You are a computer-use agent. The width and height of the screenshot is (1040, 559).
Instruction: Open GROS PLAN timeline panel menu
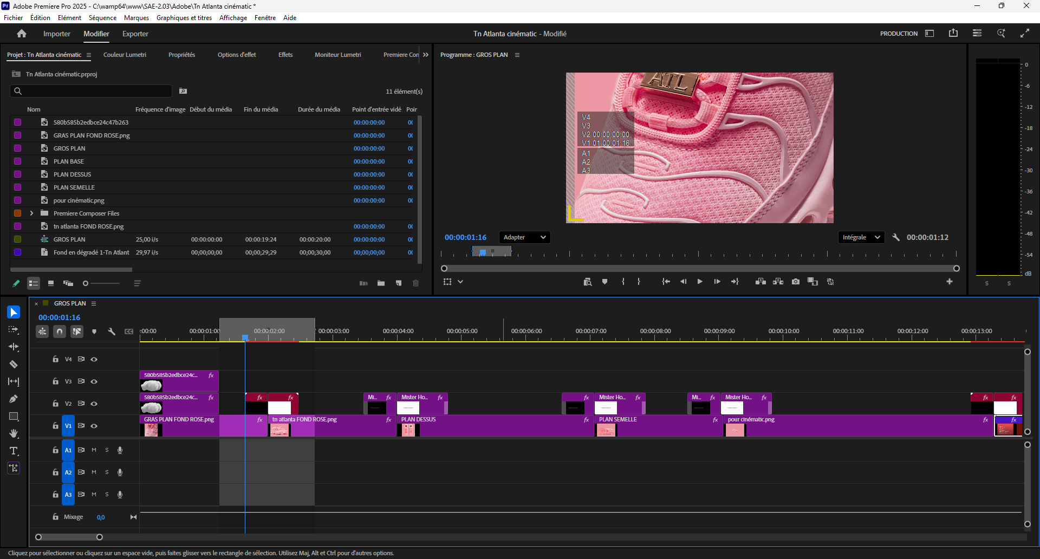click(x=94, y=303)
